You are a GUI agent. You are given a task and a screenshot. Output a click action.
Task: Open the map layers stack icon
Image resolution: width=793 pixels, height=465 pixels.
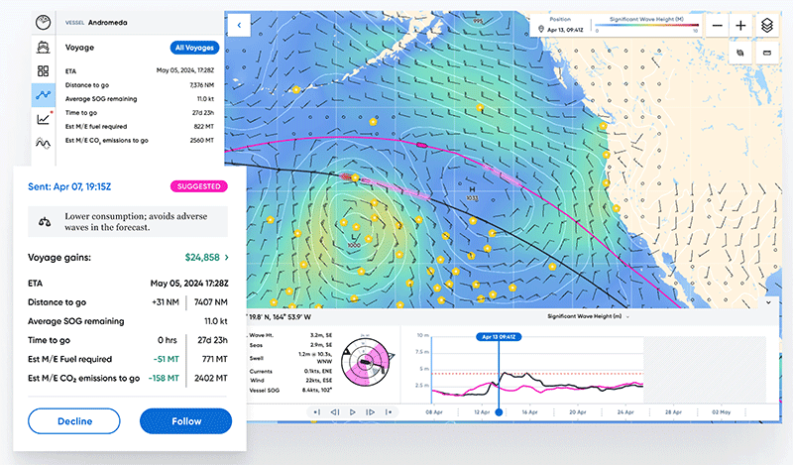[x=767, y=25]
